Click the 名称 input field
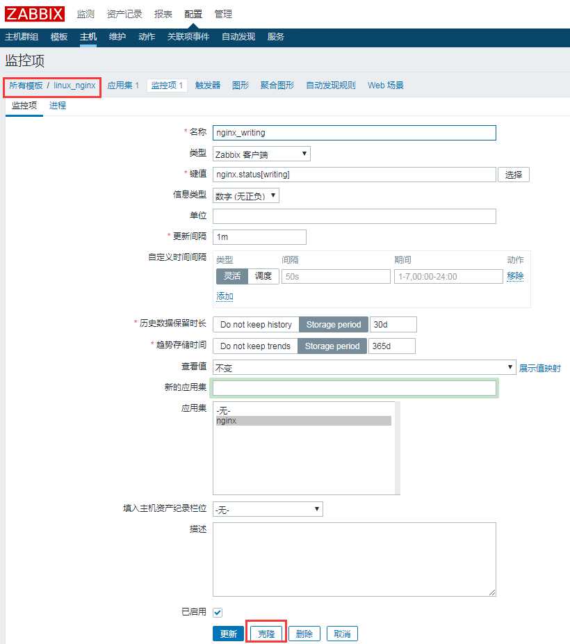The image size is (570, 644). 354,133
